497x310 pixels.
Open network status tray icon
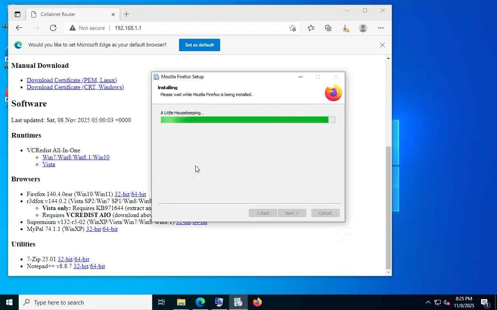pyautogui.click(x=438, y=302)
